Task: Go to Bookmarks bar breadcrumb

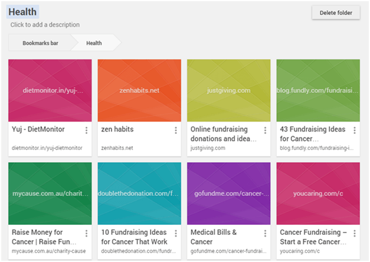Action: coord(40,43)
